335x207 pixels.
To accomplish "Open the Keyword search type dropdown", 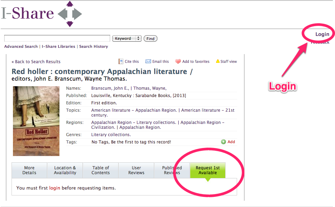I will (127, 38).
